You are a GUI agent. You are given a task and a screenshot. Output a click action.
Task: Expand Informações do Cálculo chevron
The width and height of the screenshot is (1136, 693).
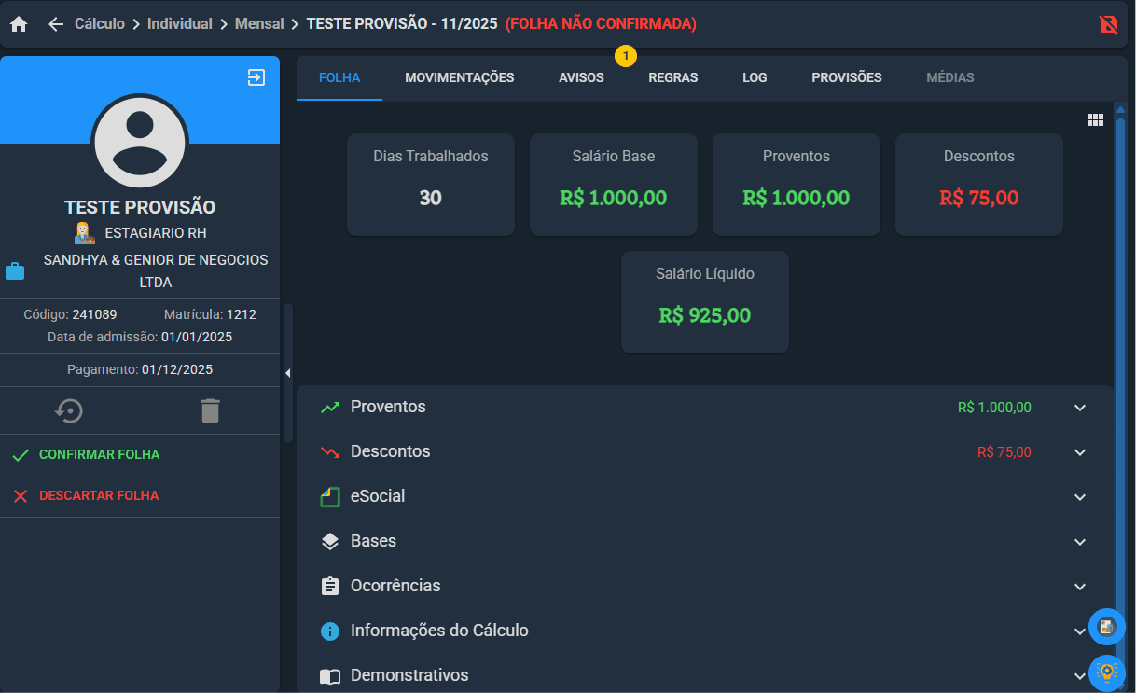point(1080,631)
